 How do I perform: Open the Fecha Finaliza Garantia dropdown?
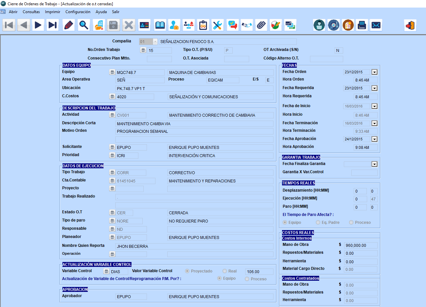(374, 164)
